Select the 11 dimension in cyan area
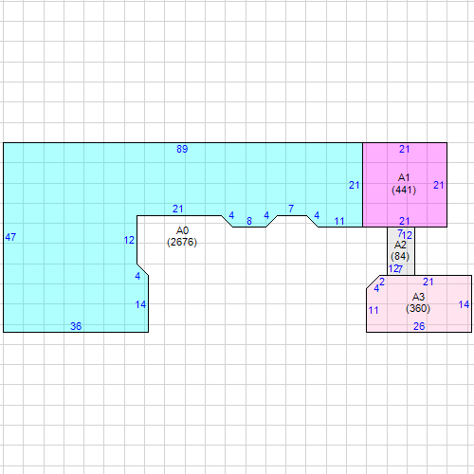 (x=339, y=221)
